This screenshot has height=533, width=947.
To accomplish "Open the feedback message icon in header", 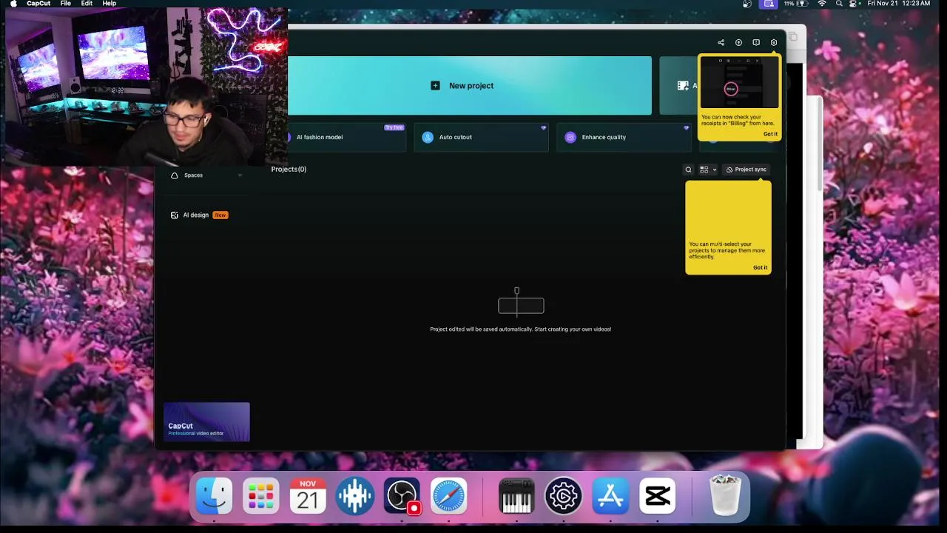I will coord(756,42).
